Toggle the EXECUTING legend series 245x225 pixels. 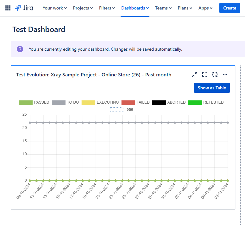coord(100,102)
